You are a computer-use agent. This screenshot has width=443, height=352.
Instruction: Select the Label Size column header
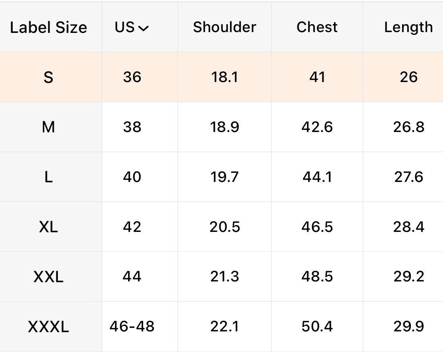49,27
